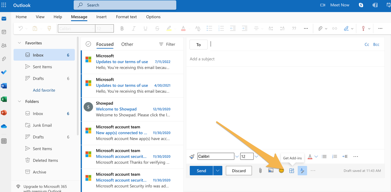
Task: Apply numbered list in ribbon
Action: click(221, 28)
